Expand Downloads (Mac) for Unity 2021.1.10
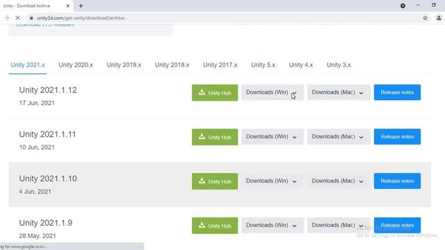 coord(339,181)
